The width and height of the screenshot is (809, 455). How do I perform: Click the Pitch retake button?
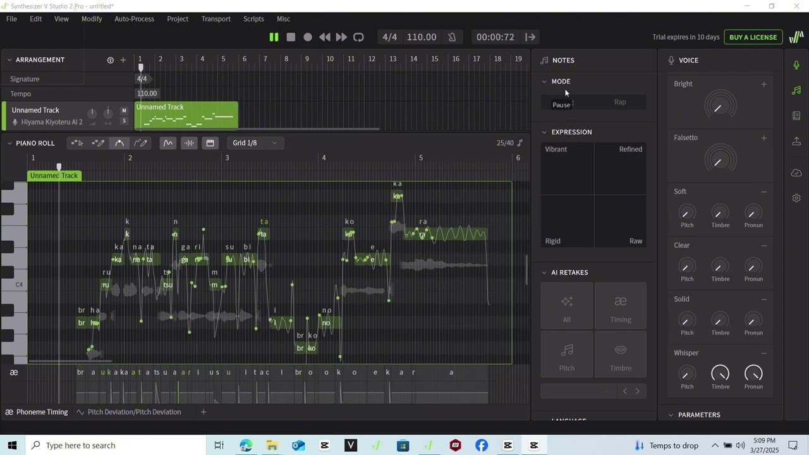click(567, 355)
